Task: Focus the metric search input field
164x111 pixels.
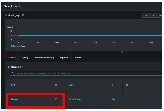Action: pyautogui.click(x=86, y=74)
